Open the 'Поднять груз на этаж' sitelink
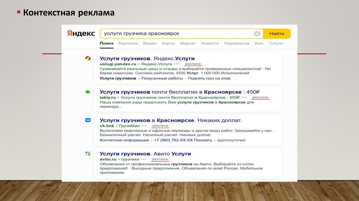Screen dimensions: 359x201 click(x=209, y=78)
